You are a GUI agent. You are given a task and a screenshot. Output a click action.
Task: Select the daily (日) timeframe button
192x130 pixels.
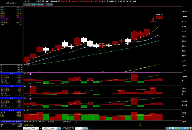[45, 4]
